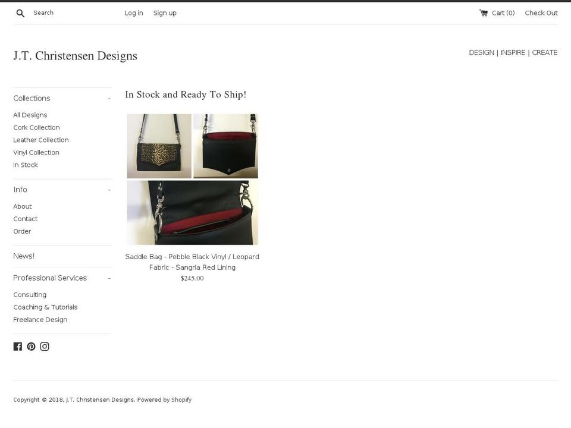Select All Designs collection

click(30, 115)
